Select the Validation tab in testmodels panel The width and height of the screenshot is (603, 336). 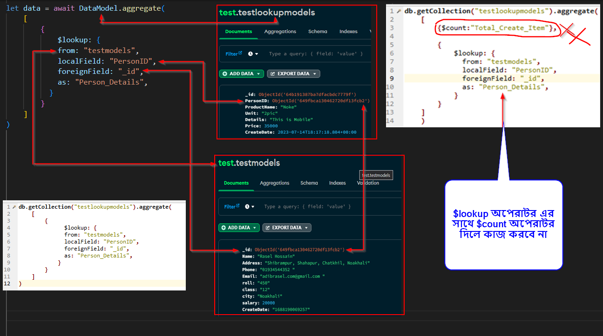point(368,183)
